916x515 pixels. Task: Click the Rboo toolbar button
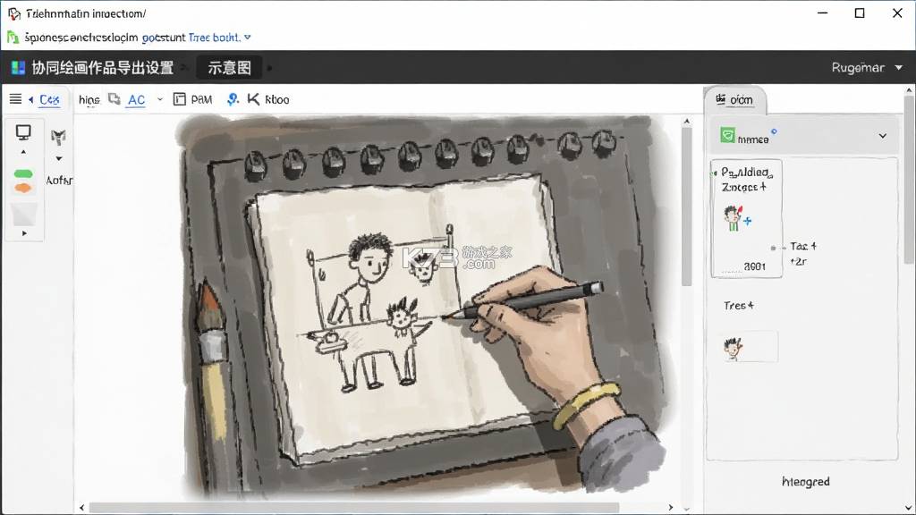[277, 100]
